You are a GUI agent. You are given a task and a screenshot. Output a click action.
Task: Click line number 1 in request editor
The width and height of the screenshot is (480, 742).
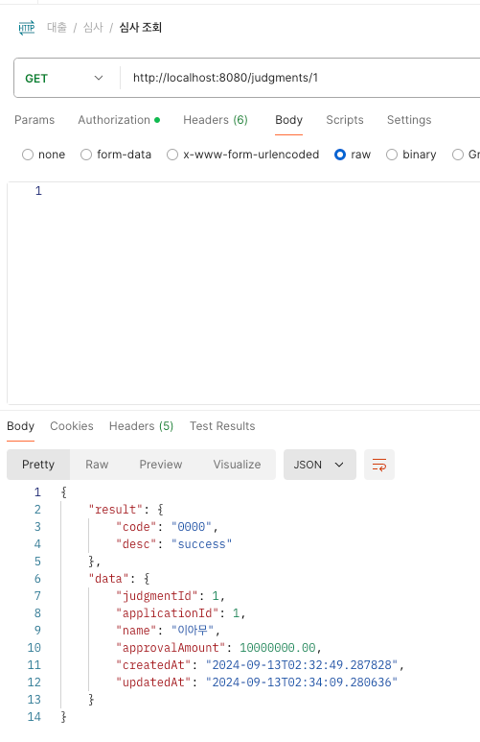pyautogui.click(x=38, y=191)
